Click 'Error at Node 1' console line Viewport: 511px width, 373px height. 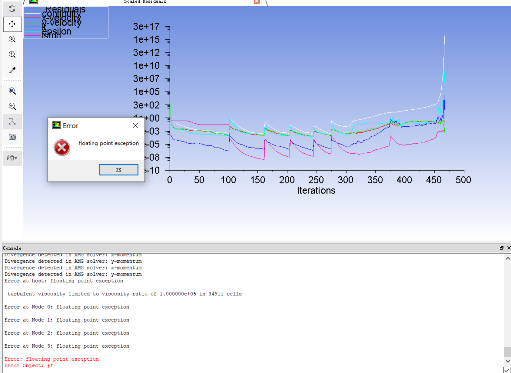pyautogui.click(x=67, y=320)
